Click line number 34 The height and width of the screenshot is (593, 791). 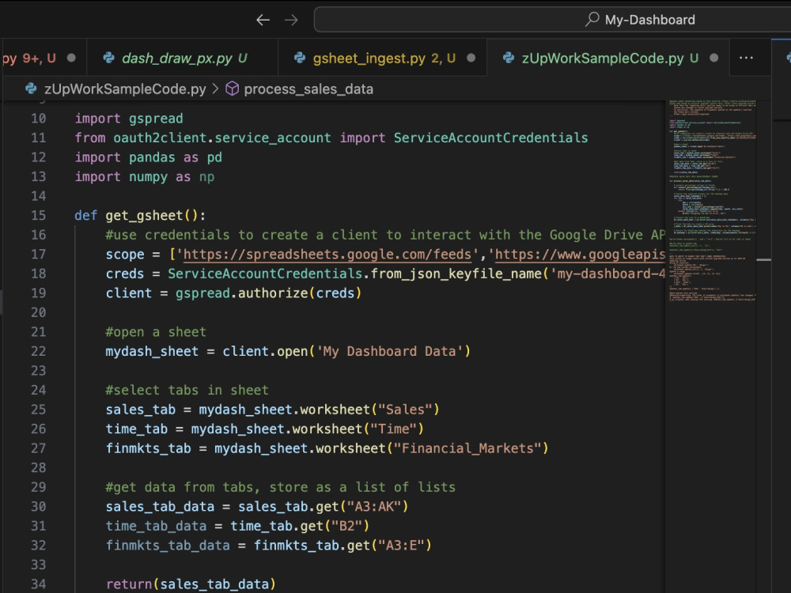pos(38,584)
